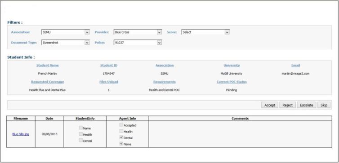Select the Health and Dental POC value
The height and width of the screenshot is (163, 339).
point(164,90)
